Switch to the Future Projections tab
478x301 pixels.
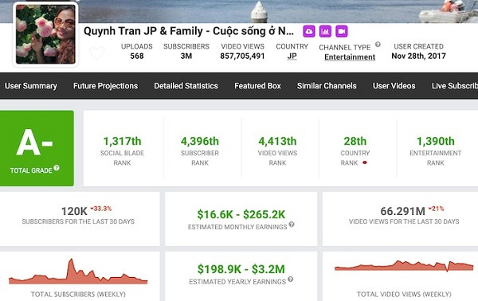pos(105,86)
